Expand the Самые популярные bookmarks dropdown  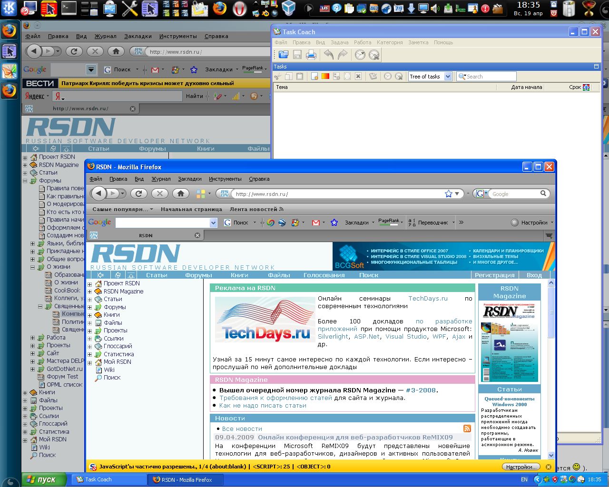pos(123,209)
